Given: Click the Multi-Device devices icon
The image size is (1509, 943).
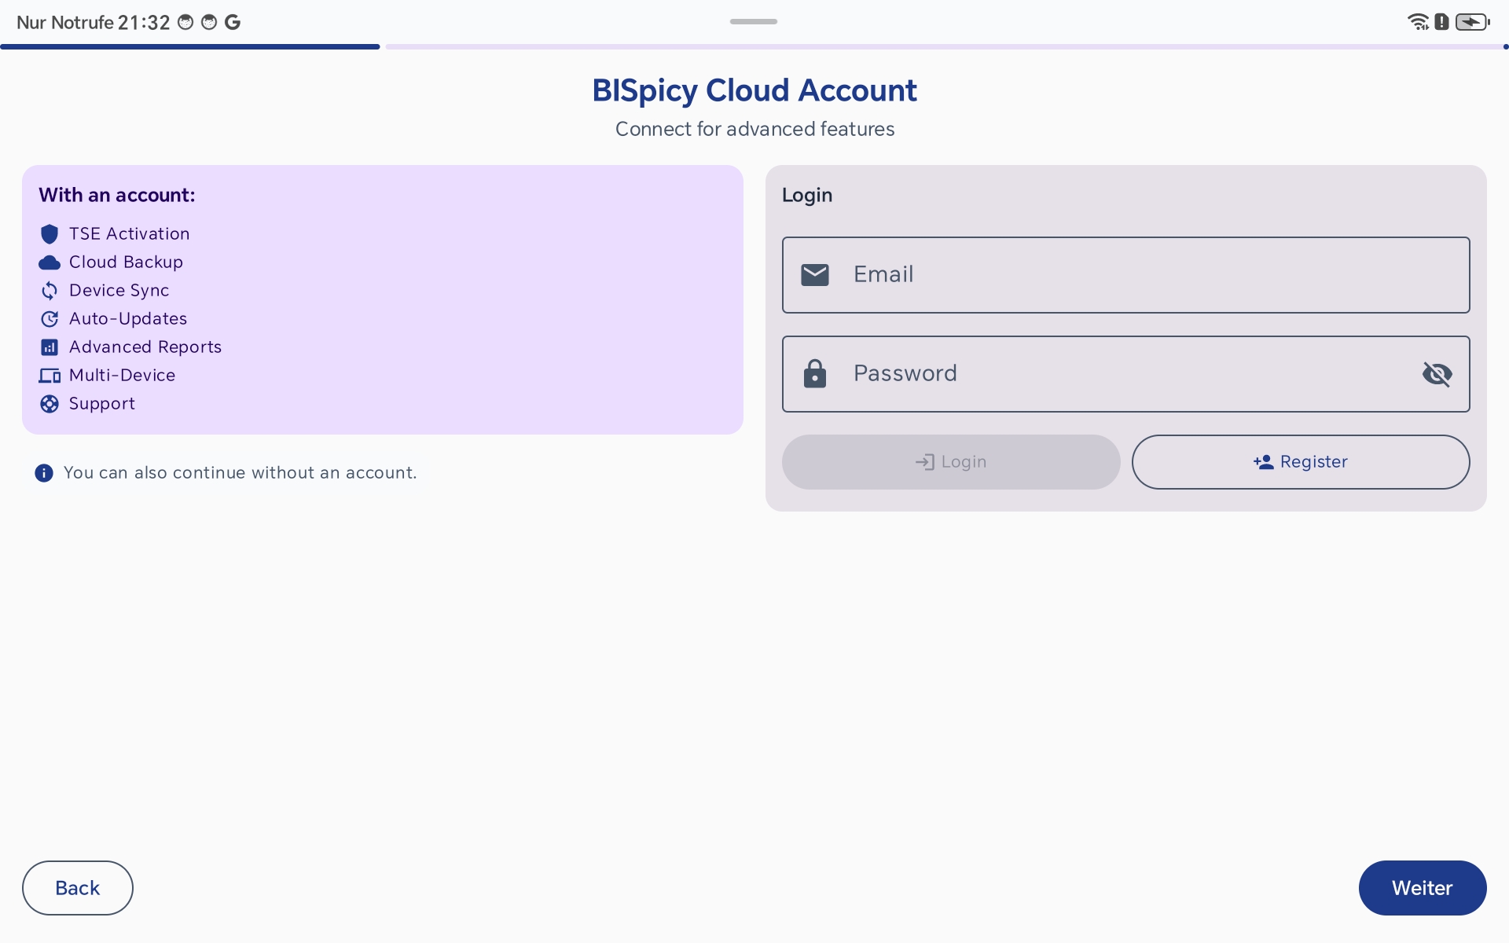Looking at the screenshot, I should [x=50, y=375].
